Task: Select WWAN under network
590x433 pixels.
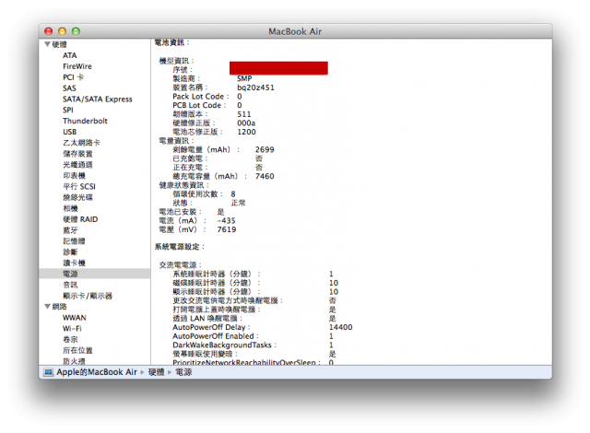Action: tap(75, 318)
